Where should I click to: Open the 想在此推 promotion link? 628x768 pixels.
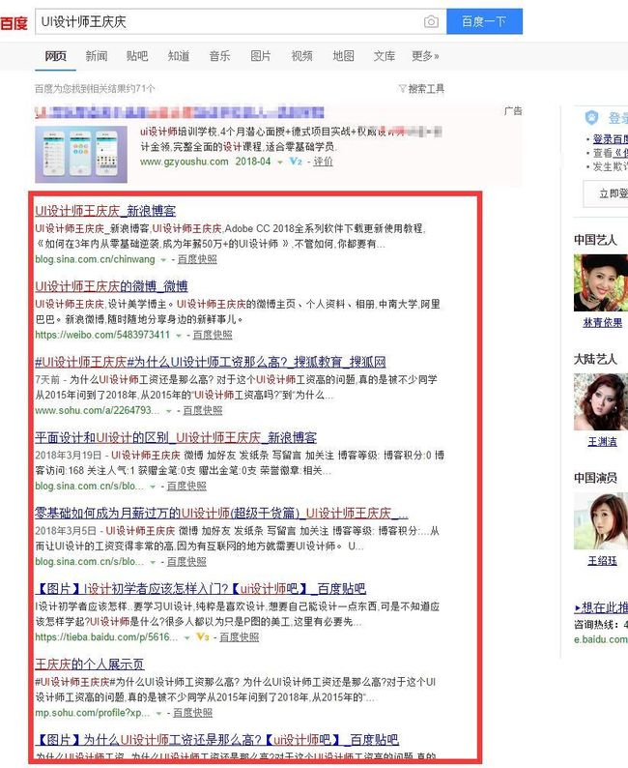pos(601,607)
